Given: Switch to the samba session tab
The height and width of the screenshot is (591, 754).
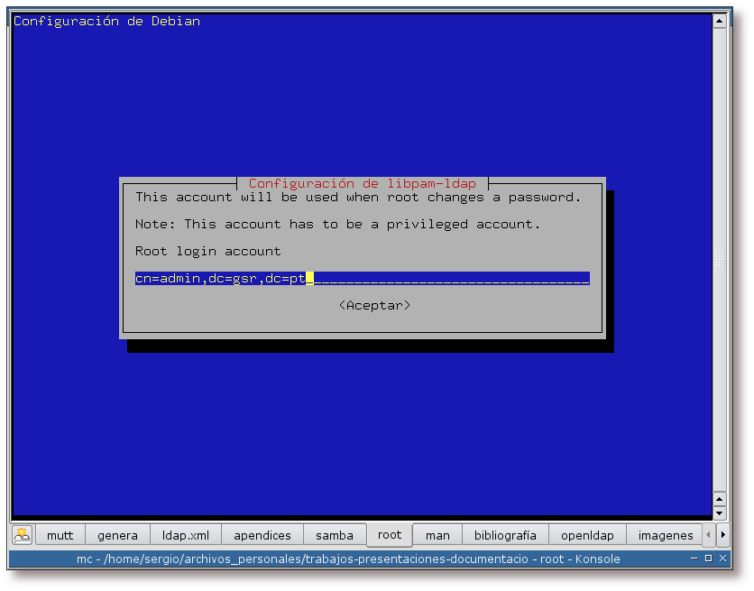Looking at the screenshot, I should point(335,535).
